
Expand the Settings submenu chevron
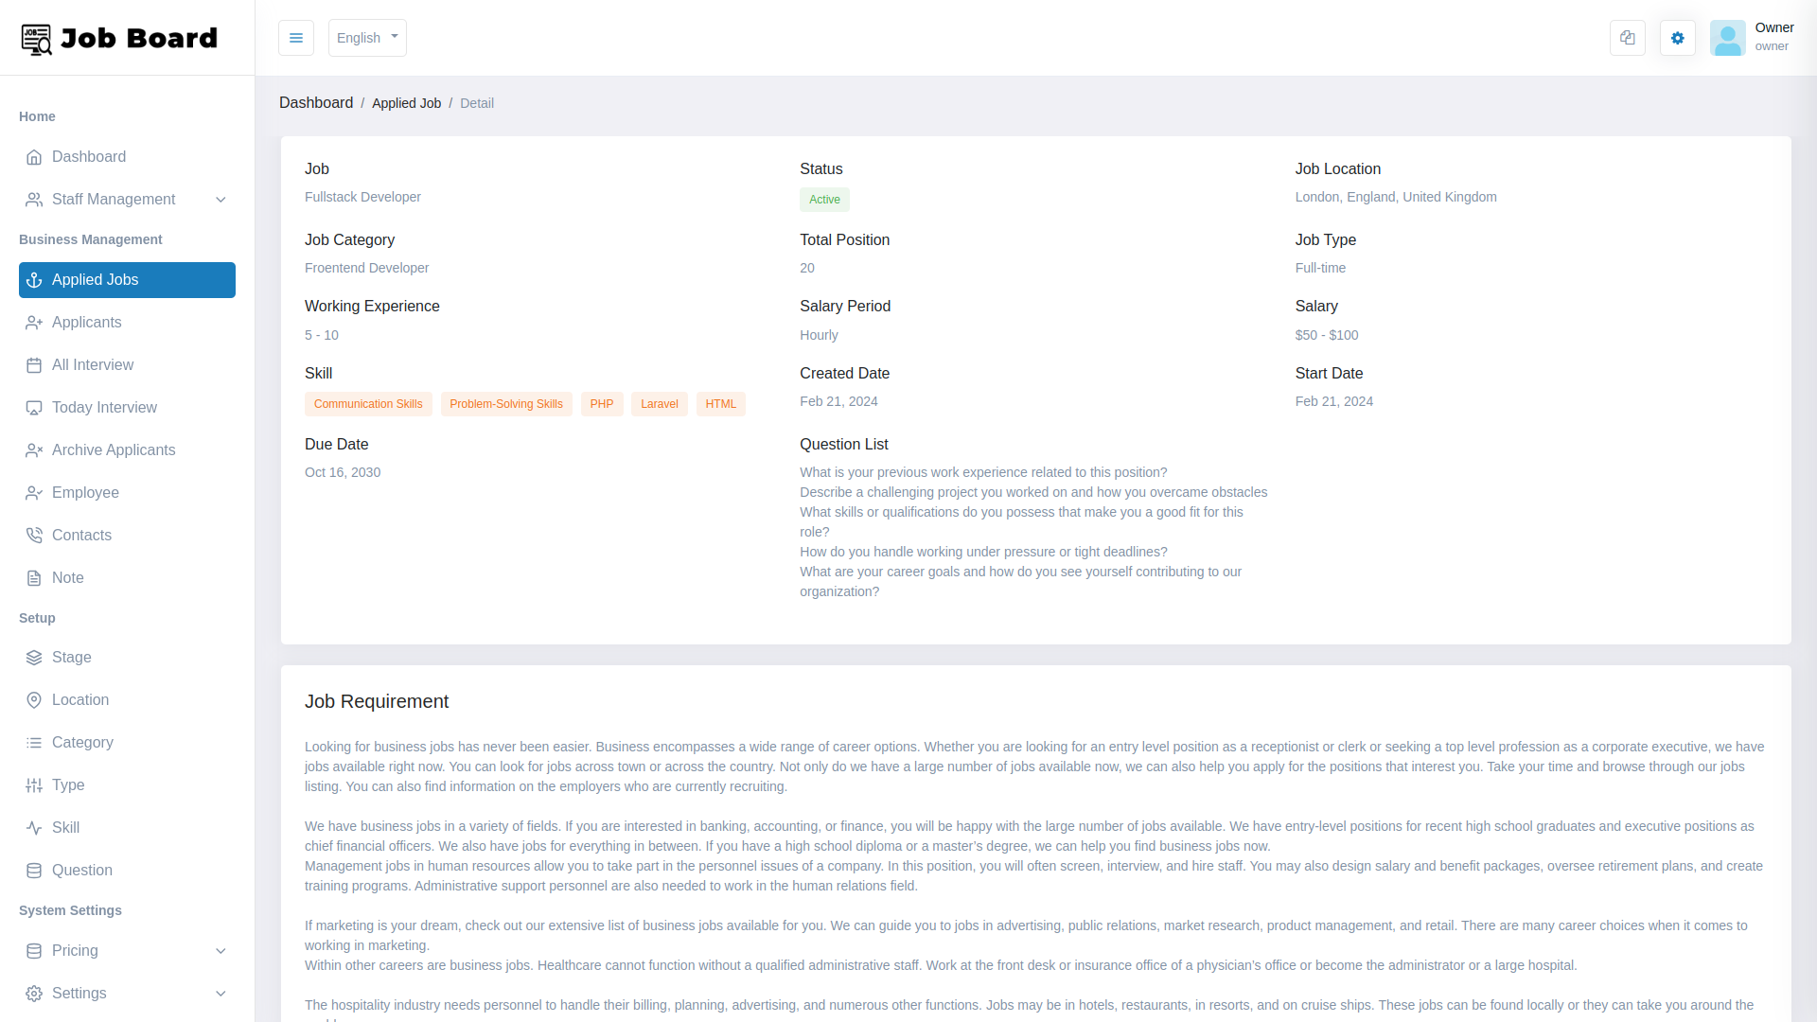[221, 994]
